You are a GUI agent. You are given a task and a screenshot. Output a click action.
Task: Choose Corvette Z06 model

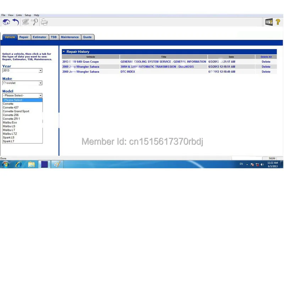22,115
